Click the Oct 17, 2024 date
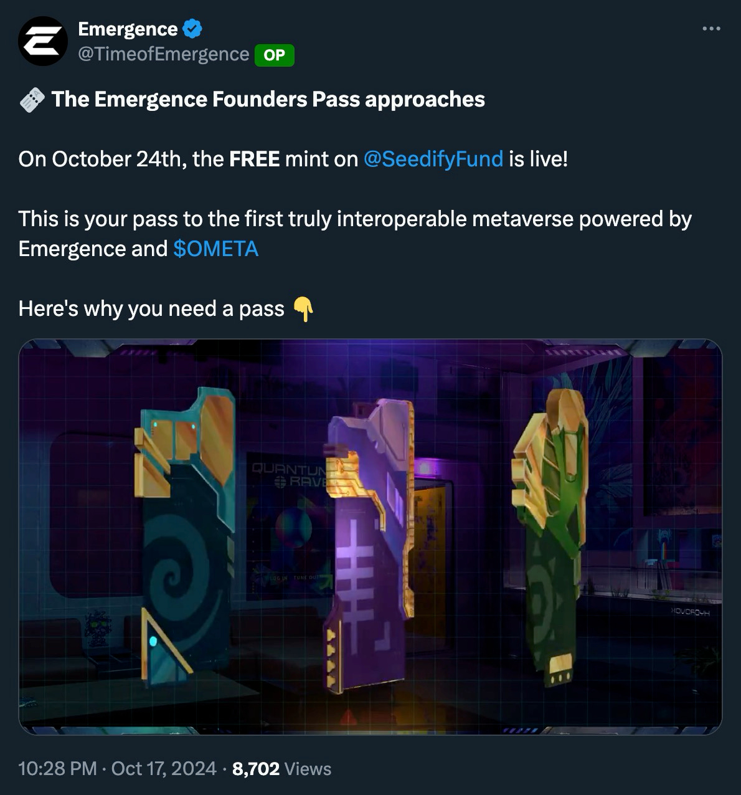 (164, 768)
